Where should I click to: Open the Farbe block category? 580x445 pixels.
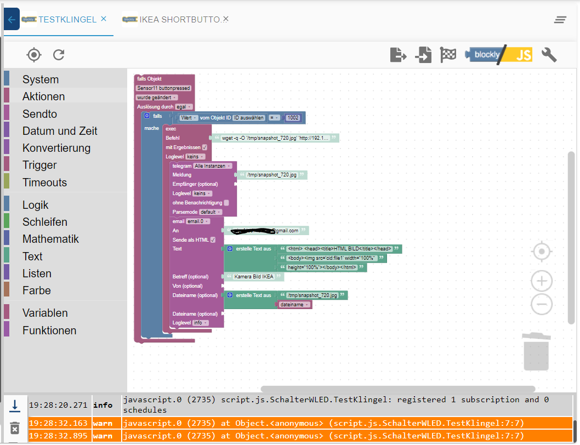click(36, 290)
